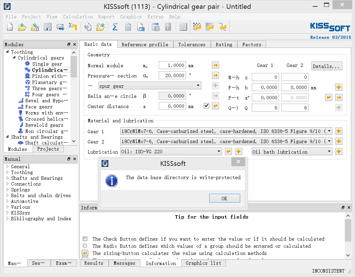Click the Calculate sigma icon
Image resolution: width=355 pixels, height=277 pixels.
(115, 27)
